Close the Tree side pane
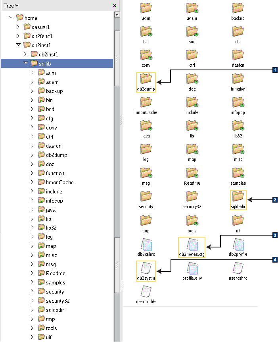Viewport: 278px width, 342px height. click(115, 6)
